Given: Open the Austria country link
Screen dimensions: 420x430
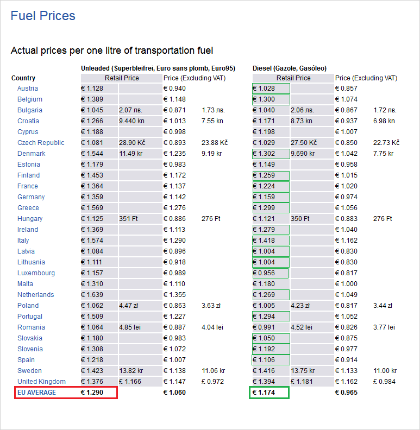Looking at the screenshot, I should 28,88.
